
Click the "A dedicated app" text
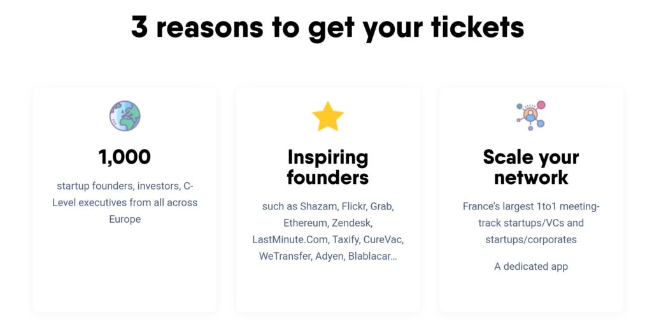point(531,266)
